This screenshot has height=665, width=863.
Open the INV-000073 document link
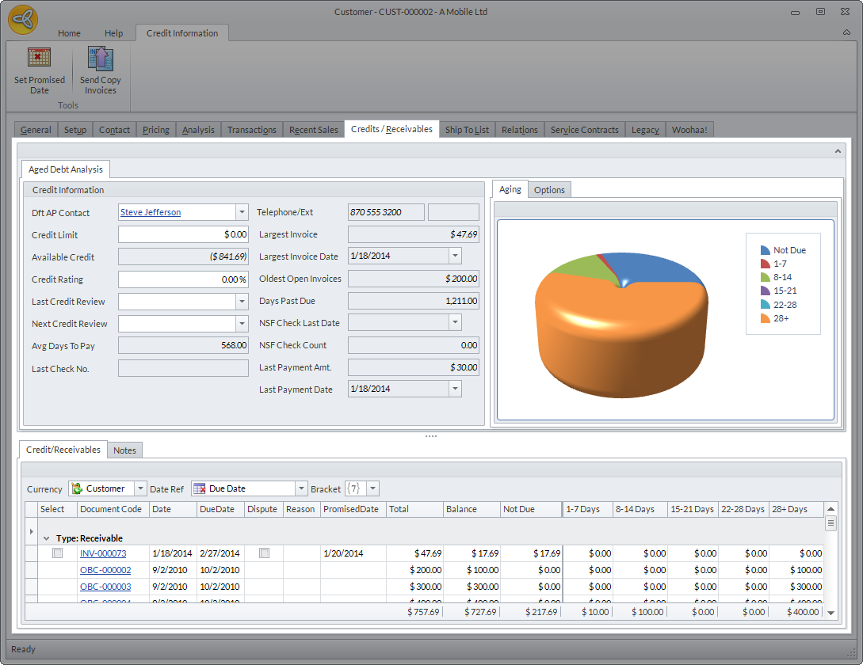tap(103, 553)
